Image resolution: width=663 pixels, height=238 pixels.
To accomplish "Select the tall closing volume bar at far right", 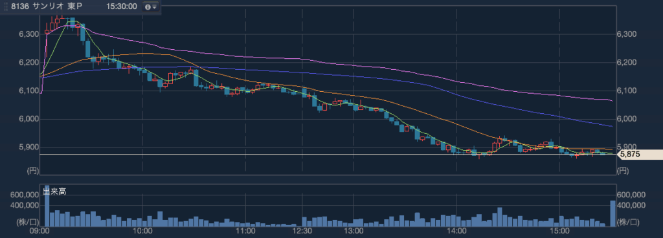I will tap(612, 213).
